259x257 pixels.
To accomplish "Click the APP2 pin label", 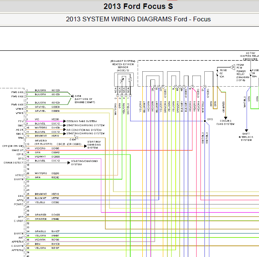I will [x=20, y=200].
